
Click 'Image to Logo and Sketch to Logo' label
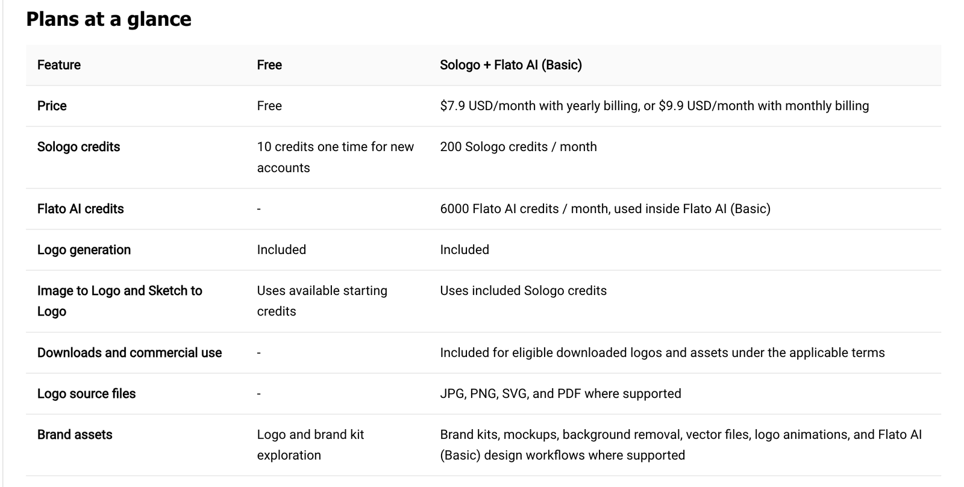point(120,301)
